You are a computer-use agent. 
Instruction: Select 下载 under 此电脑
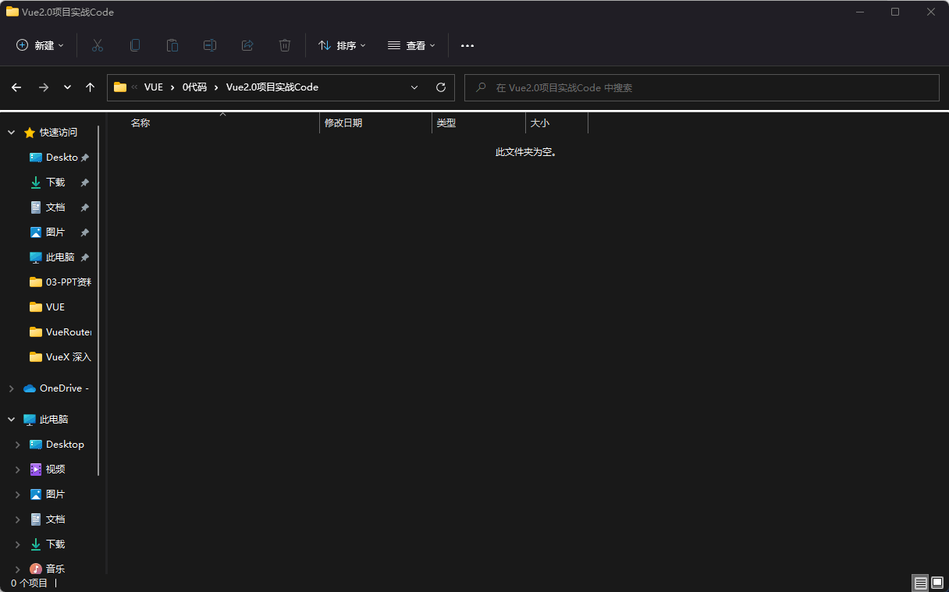[55, 544]
